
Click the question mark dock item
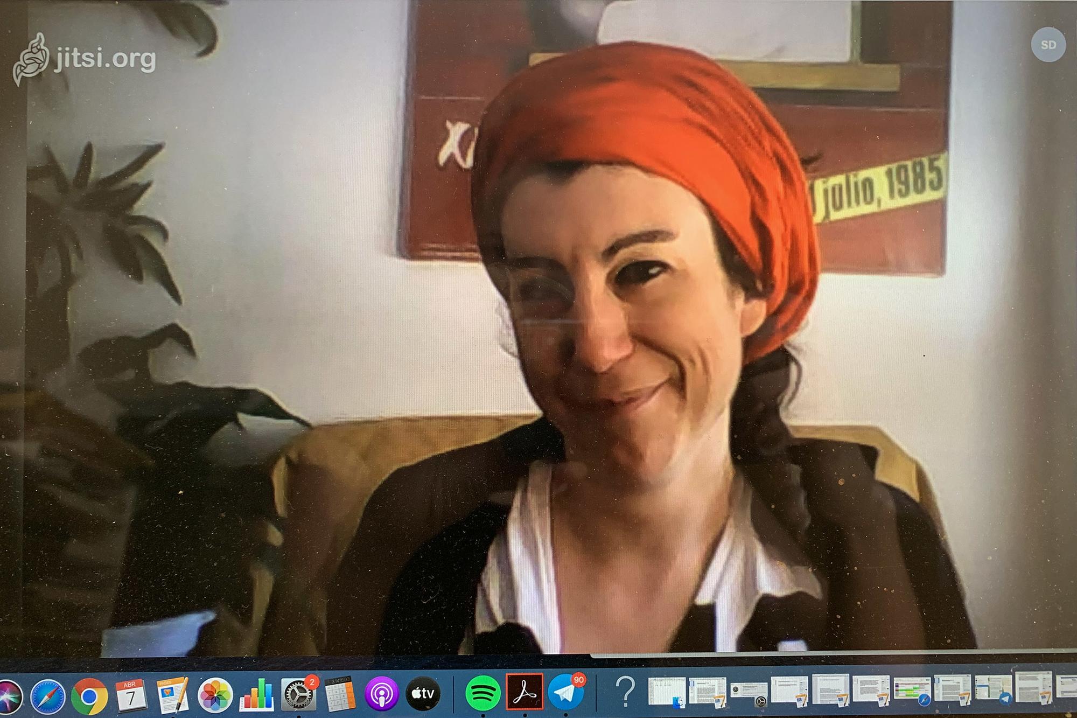[x=625, y=692]
